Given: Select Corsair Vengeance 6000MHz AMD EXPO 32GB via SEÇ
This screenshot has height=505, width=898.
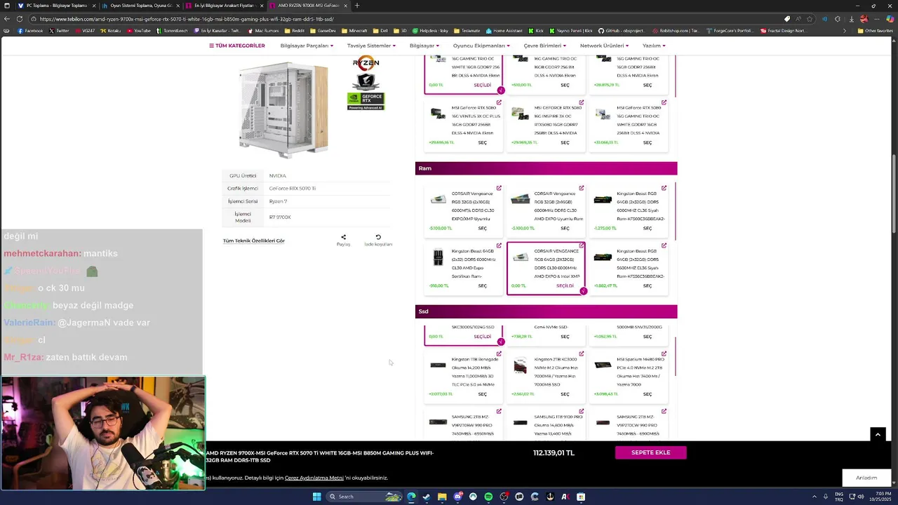Looking at the screenshot, I should [x=565, y=228].
